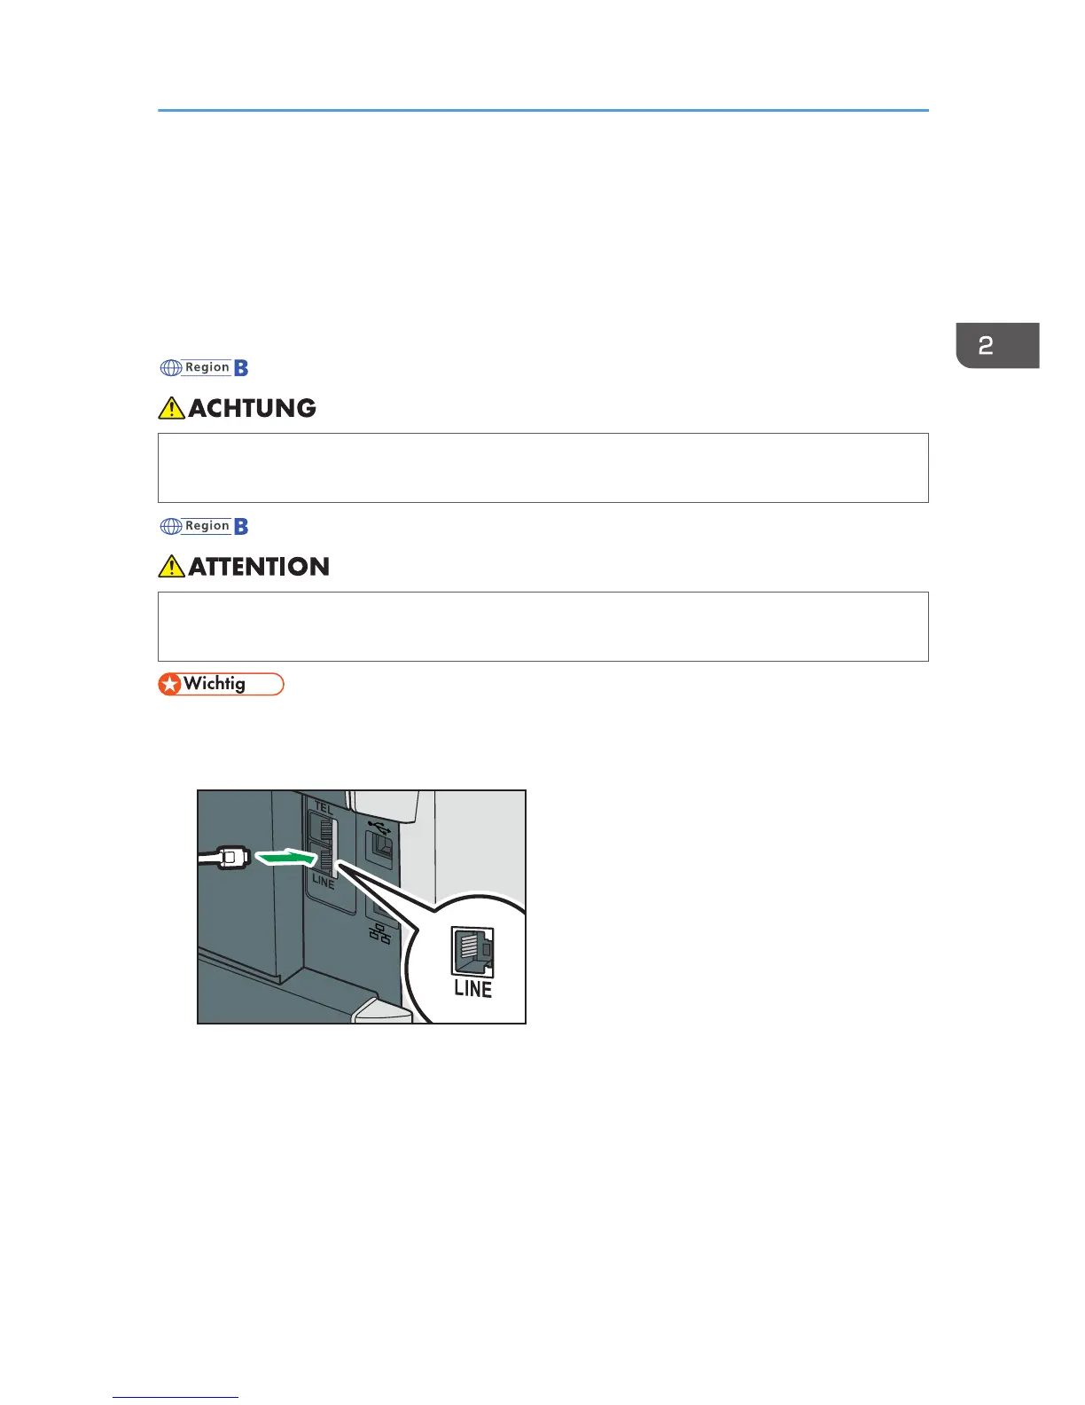1085x1405 pixels.
Task: Click inside the empty box under ATTENTION
Action: [x=542, y=626]
